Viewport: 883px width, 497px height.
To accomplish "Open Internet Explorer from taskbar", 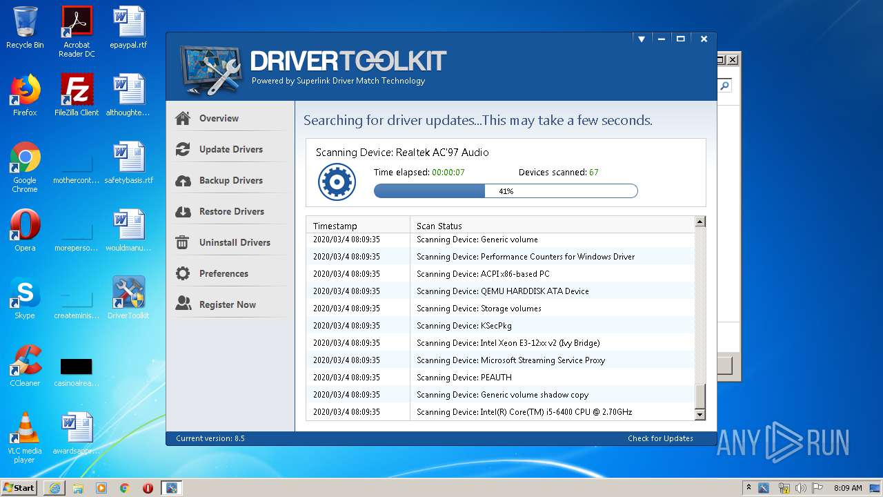I will tap(54, 488).
